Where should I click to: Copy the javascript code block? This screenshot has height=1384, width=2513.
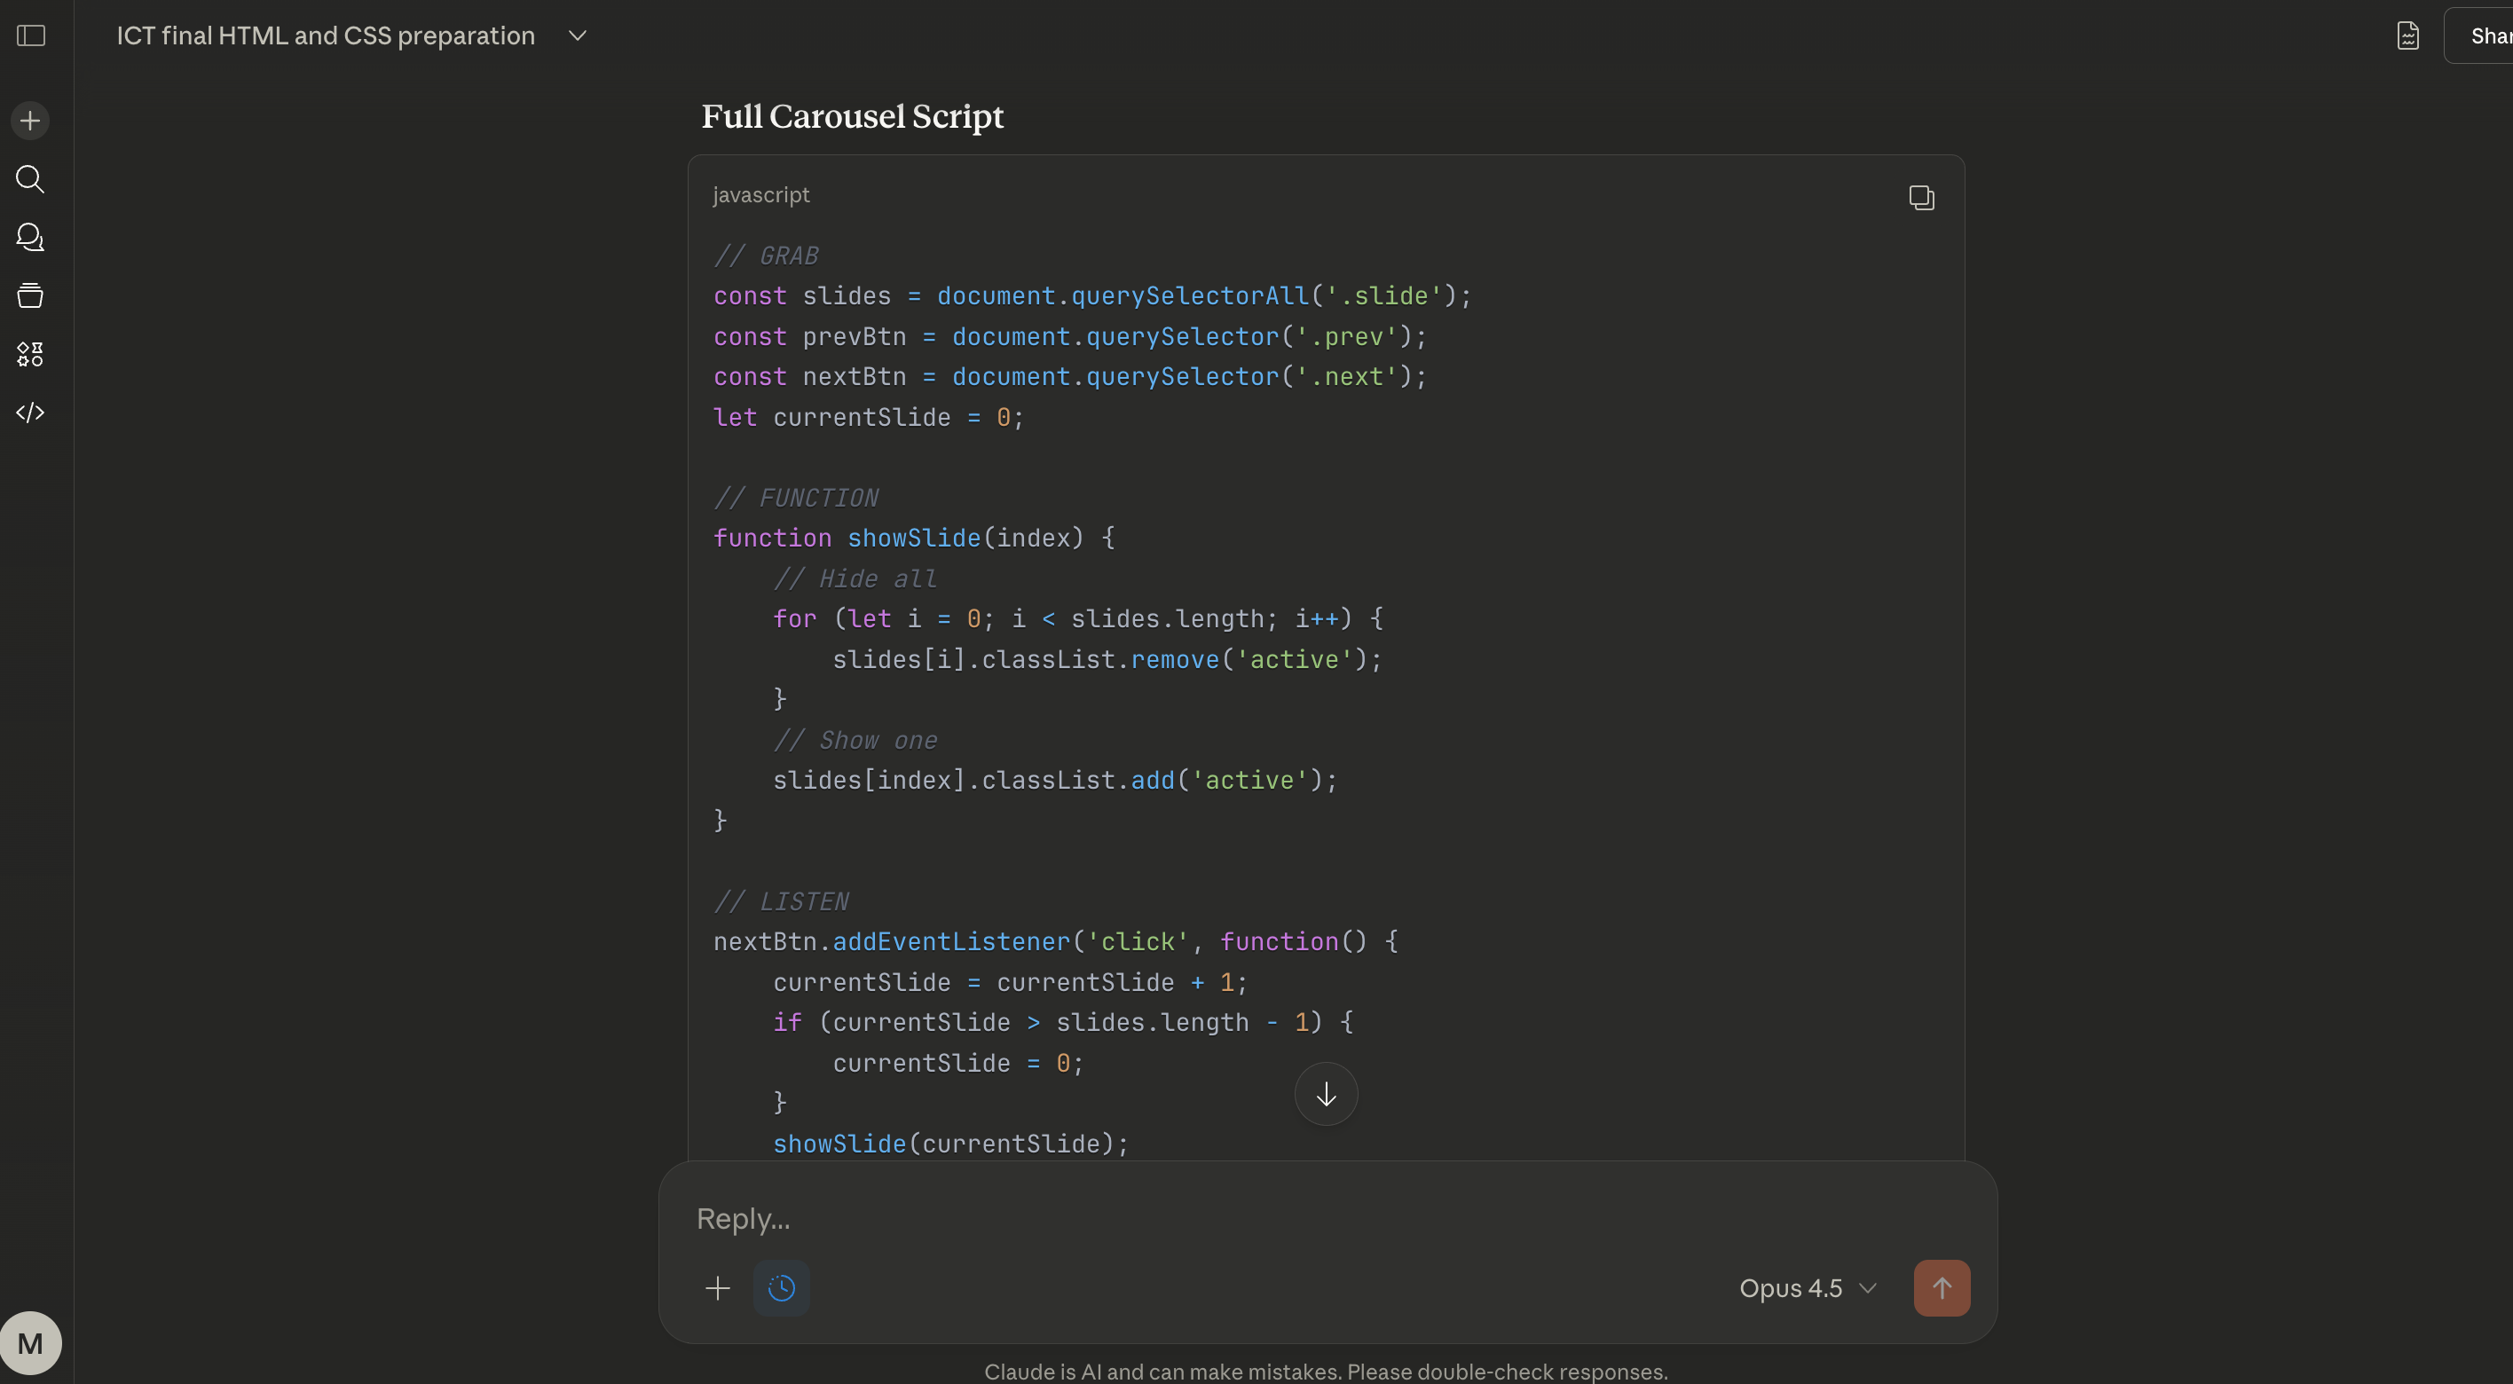pyautogui.click(x=1921, y=198)
